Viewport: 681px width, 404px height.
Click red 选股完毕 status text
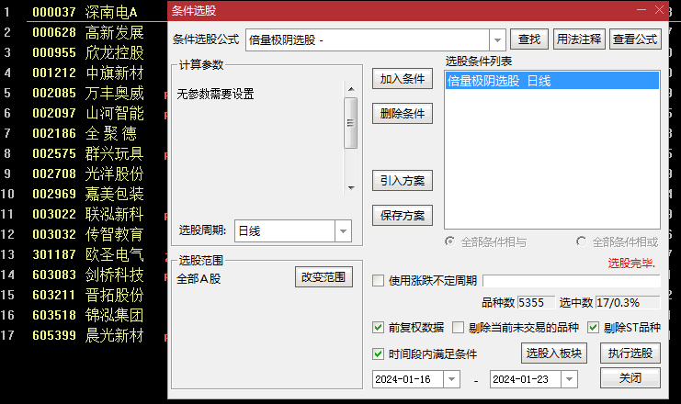(x=631, y=263)
